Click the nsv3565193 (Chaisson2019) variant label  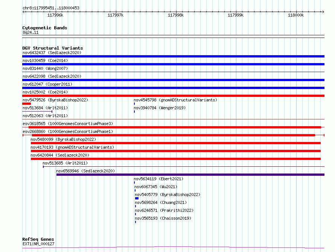click(x=163, y=218)
